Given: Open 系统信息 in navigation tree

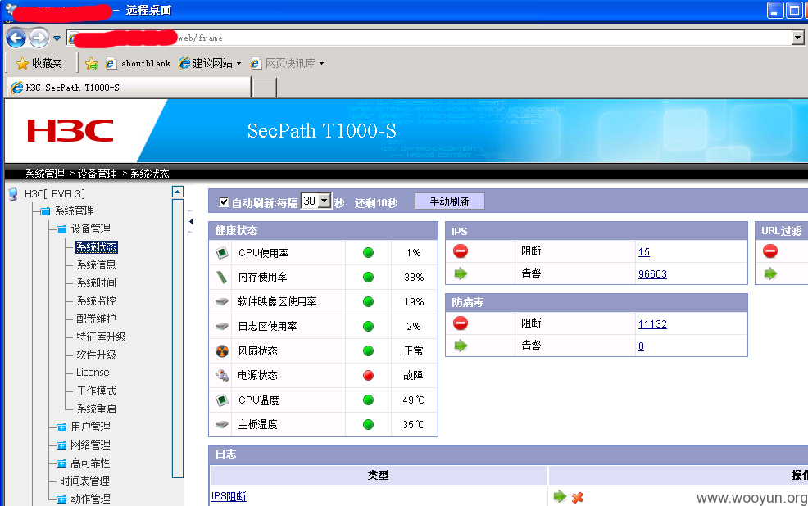Looking at the screenshot, I should [97, 264].
